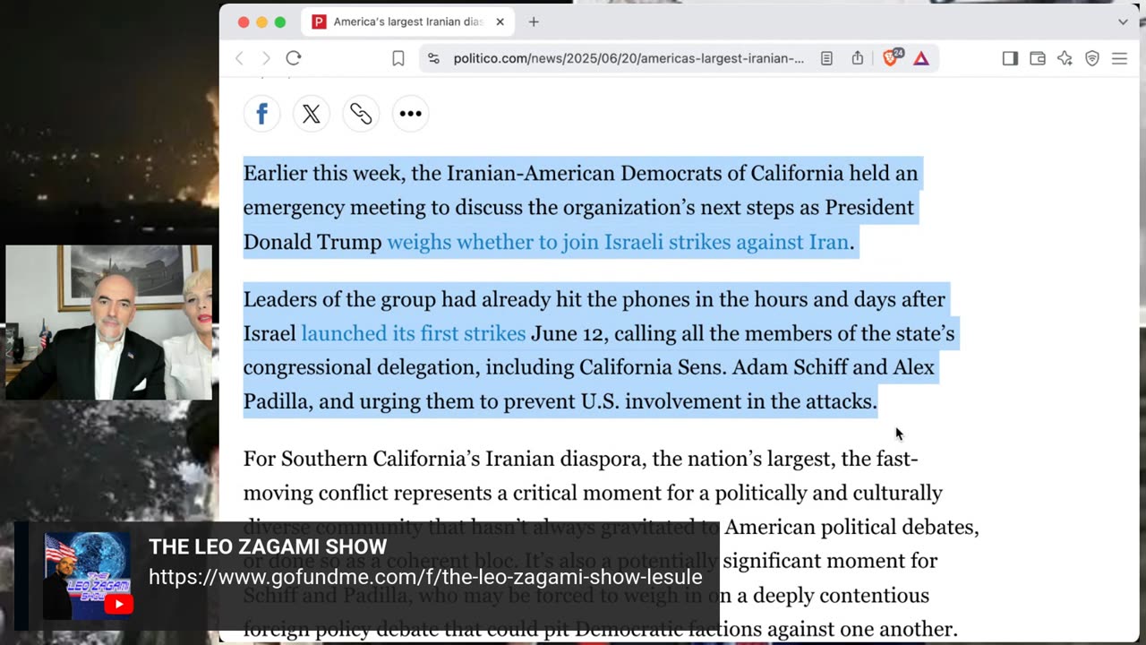Reload the page
This screenshot has height=645, width=1146.
[x=293, y=58]
